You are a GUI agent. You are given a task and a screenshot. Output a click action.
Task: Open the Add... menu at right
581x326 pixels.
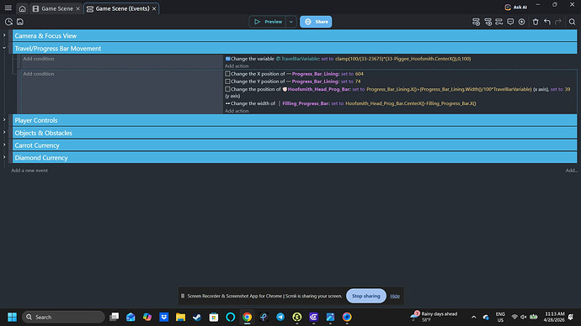571,171
